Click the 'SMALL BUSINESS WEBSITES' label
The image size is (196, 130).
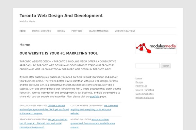tap(33, 106)
